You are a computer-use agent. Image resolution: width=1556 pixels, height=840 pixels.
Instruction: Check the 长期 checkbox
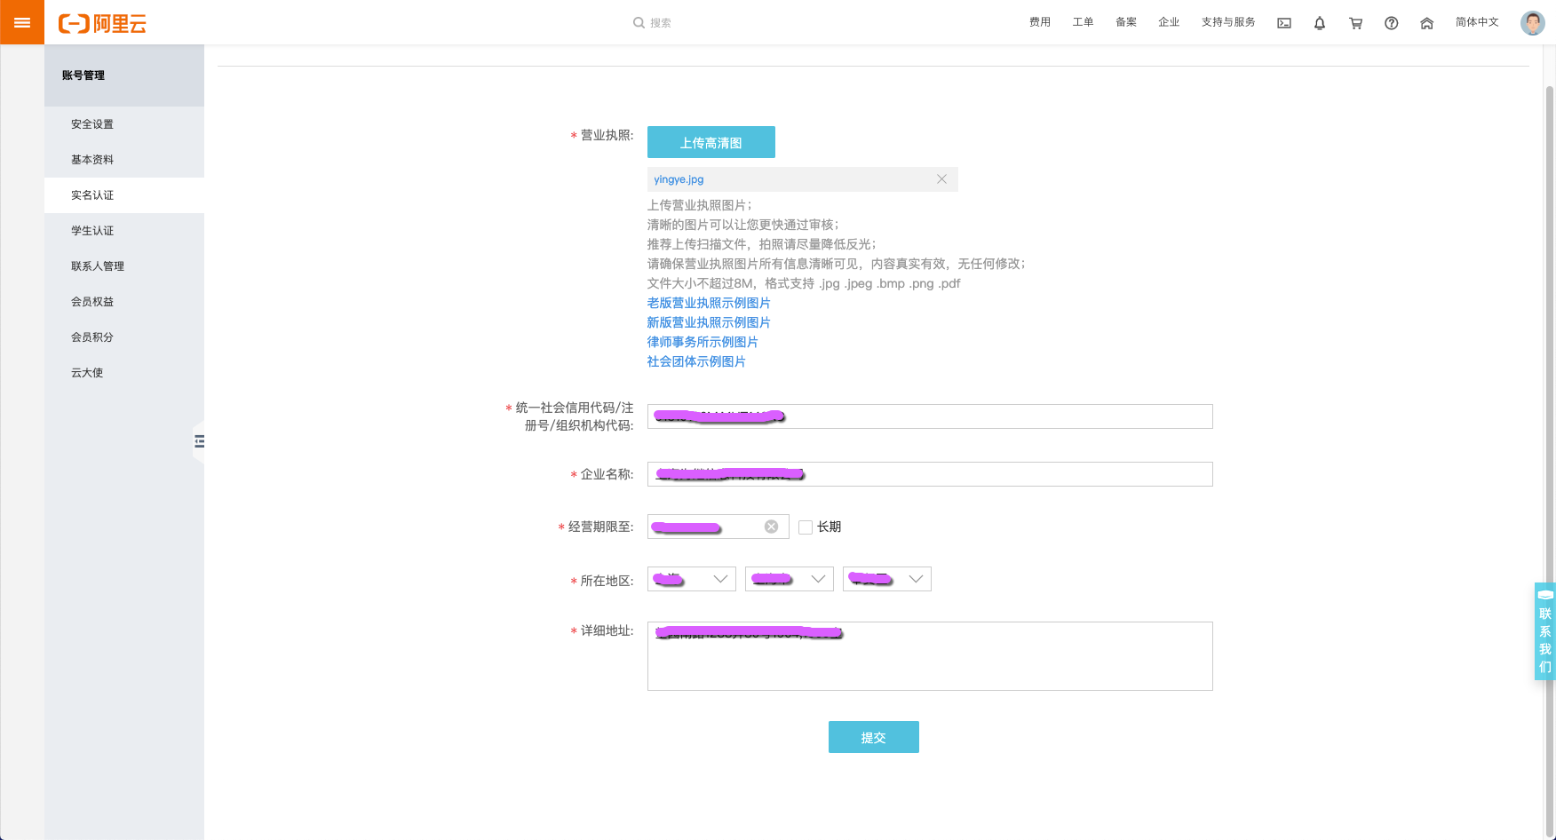tap(806, 527)
